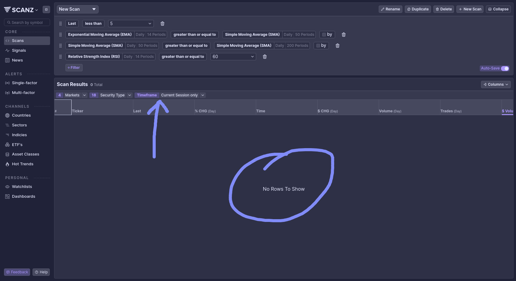Image resolution: width=516 pixels, height=281 pixels.
Task: Expand the Columns dropdown
Action: (495, 84)
